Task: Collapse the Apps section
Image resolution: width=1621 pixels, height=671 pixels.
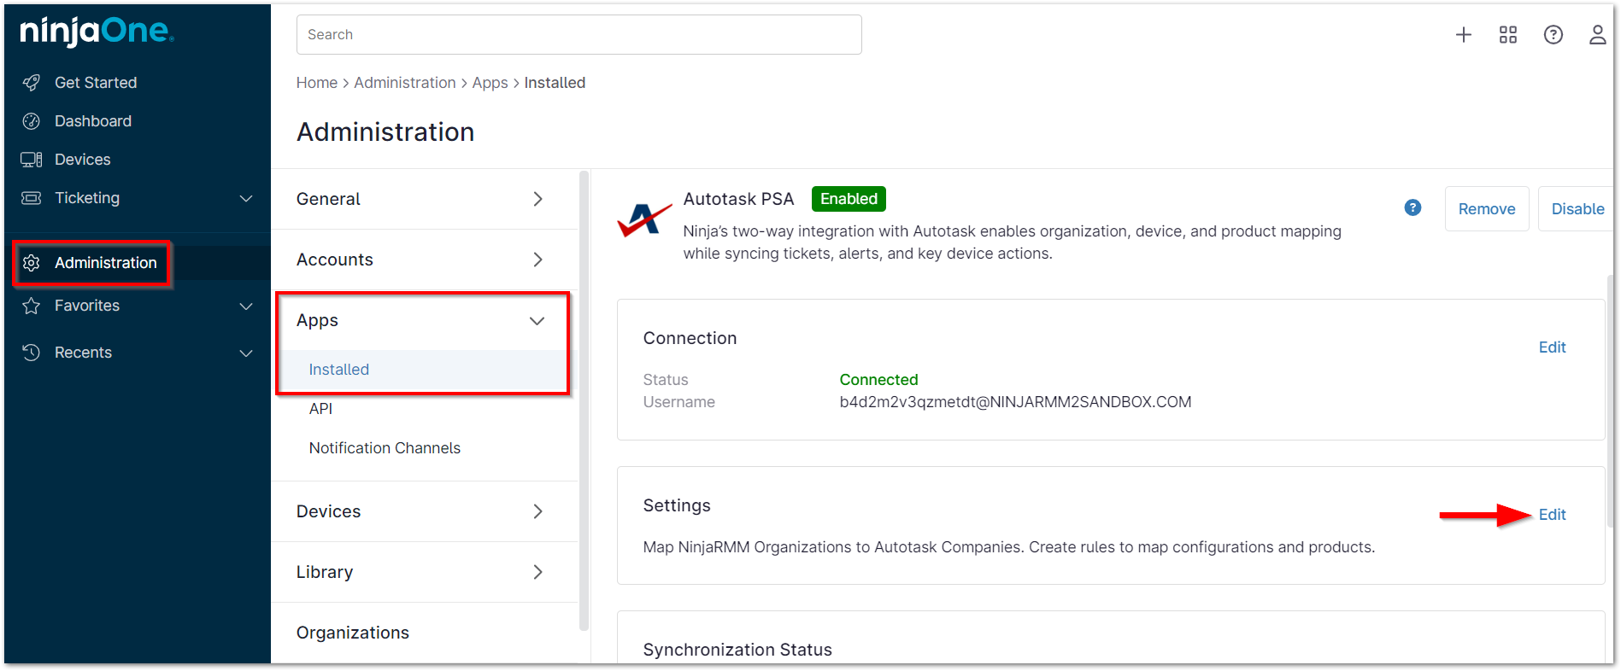Action: 537,321
